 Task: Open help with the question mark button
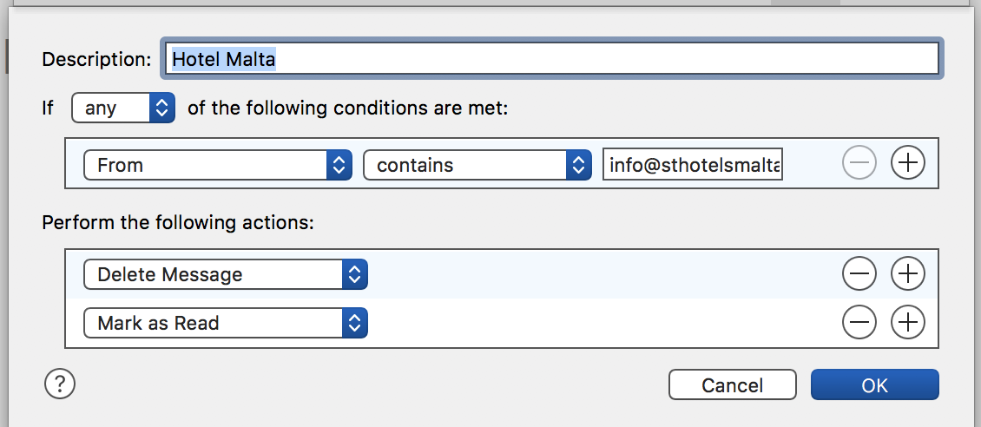tap(60, 383)
